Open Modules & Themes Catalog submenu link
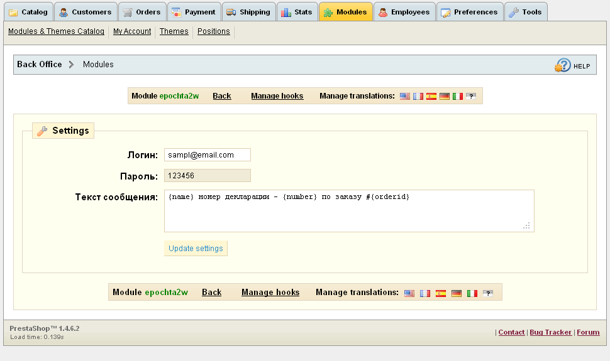Viewport: 610px width, 361px height. 56,31
